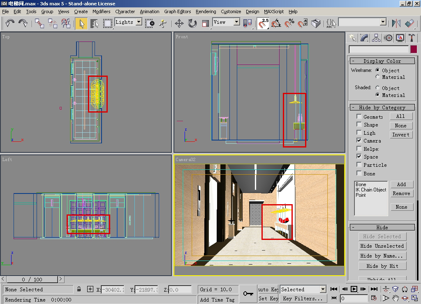Click the Mirror Selected Objects icon
The width and height of the screenshot is (421, 304).
(x=396, y=23)
